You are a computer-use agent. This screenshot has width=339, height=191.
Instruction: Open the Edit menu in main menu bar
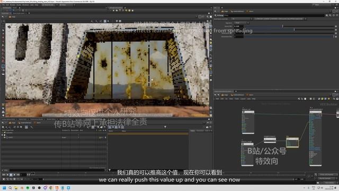tap(7, 5)
